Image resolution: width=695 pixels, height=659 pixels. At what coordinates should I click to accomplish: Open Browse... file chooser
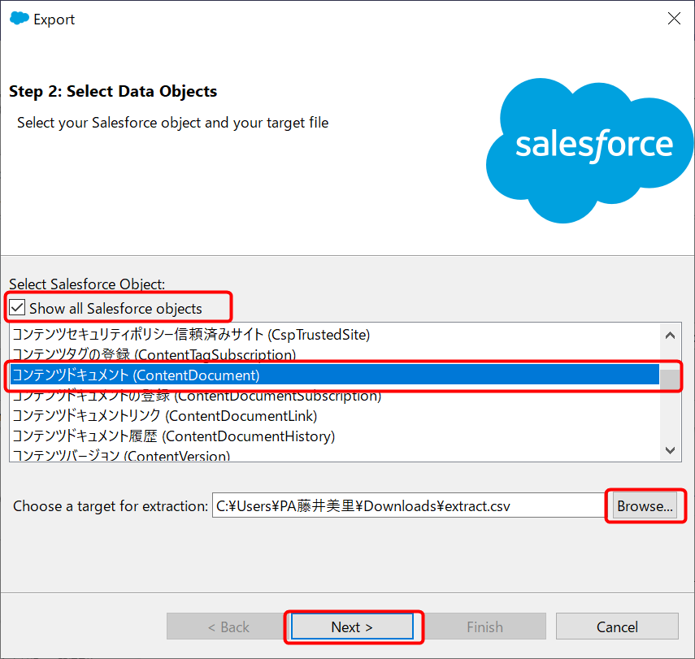point(645,505)
